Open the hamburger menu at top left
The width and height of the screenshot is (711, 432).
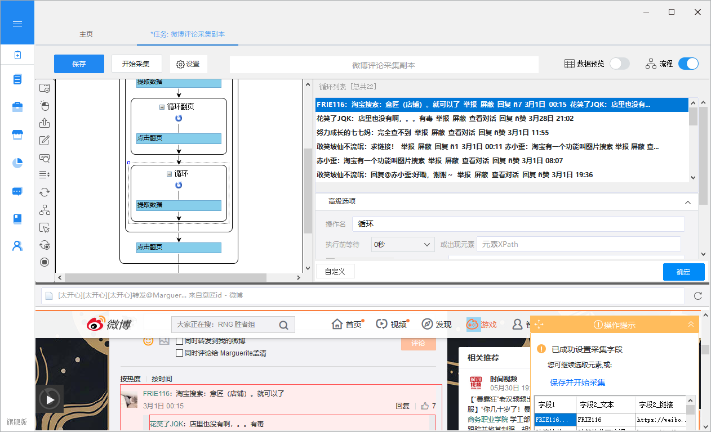(17, 24)
